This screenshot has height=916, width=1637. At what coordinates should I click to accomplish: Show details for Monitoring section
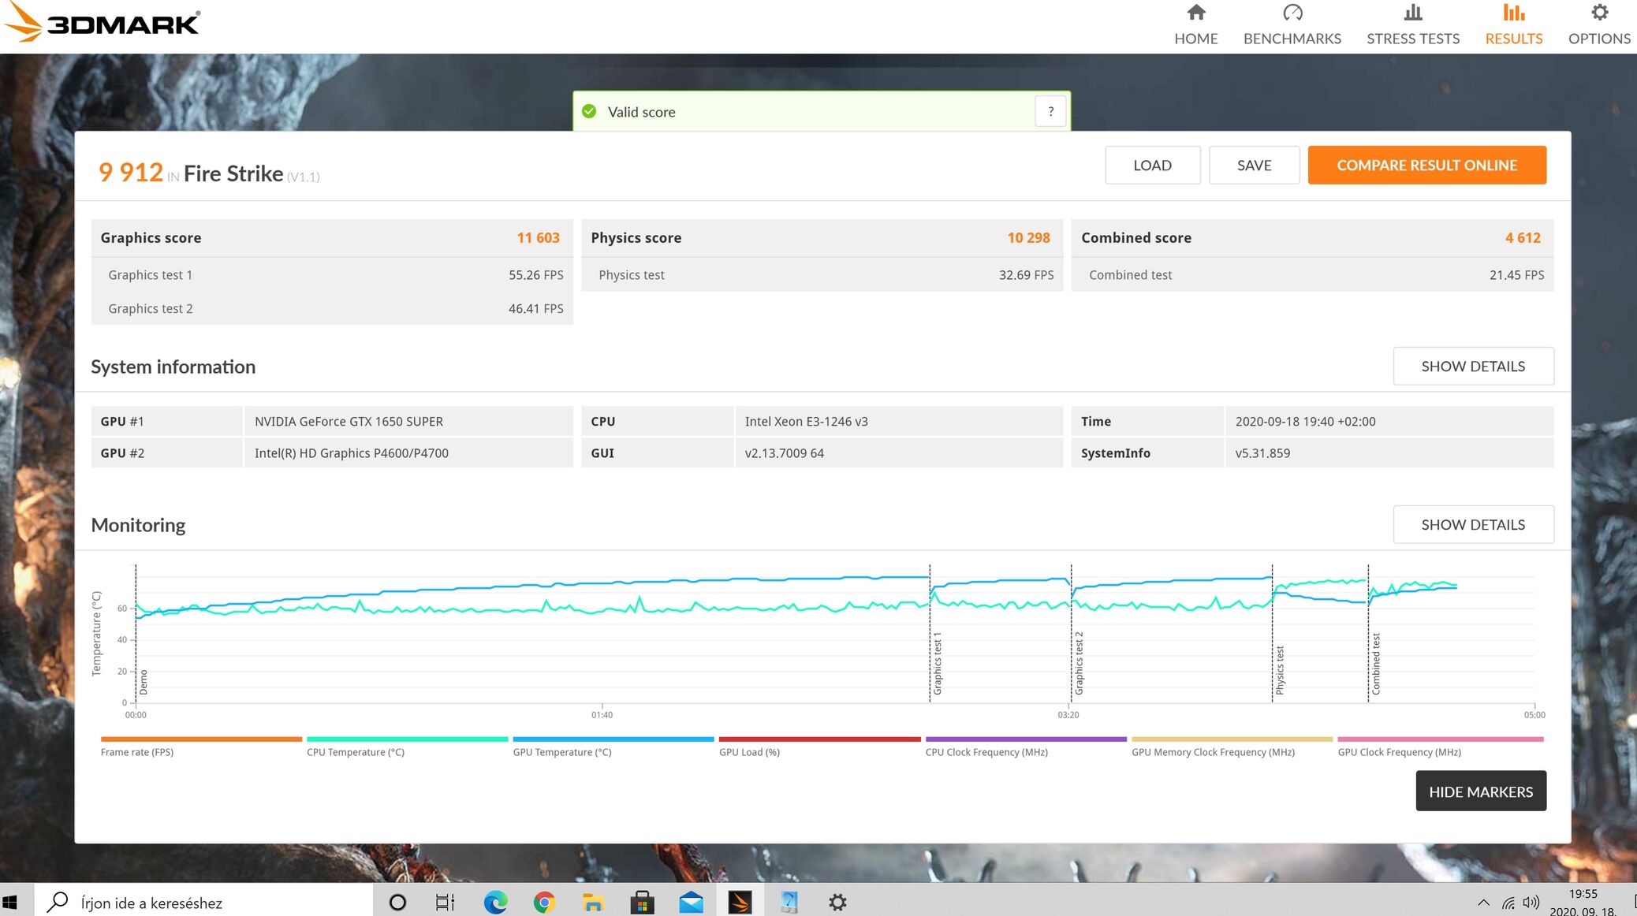coord(1473,525)
